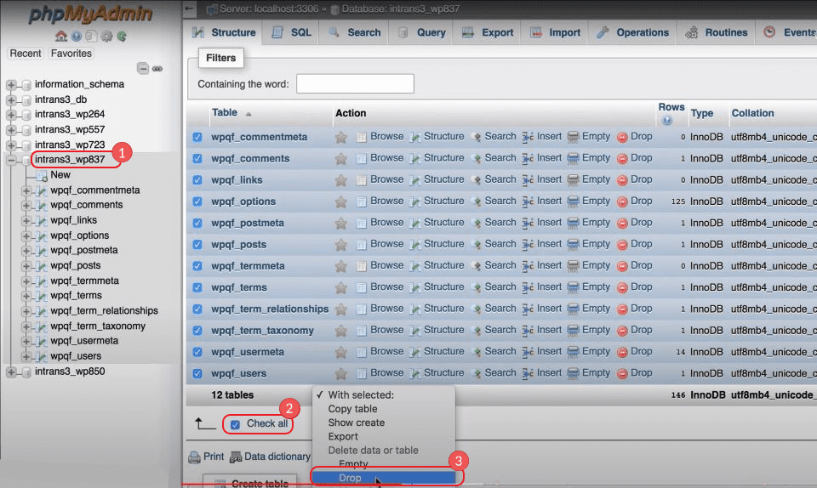
Task: Click the sidebar link icon beside collapse
Action: tap(157, 69)
